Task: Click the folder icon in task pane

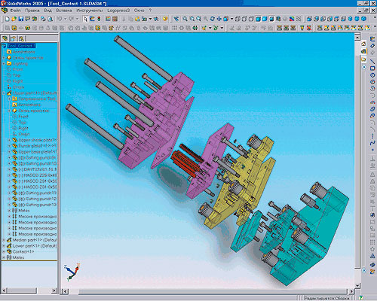Action: coord(363,59)
